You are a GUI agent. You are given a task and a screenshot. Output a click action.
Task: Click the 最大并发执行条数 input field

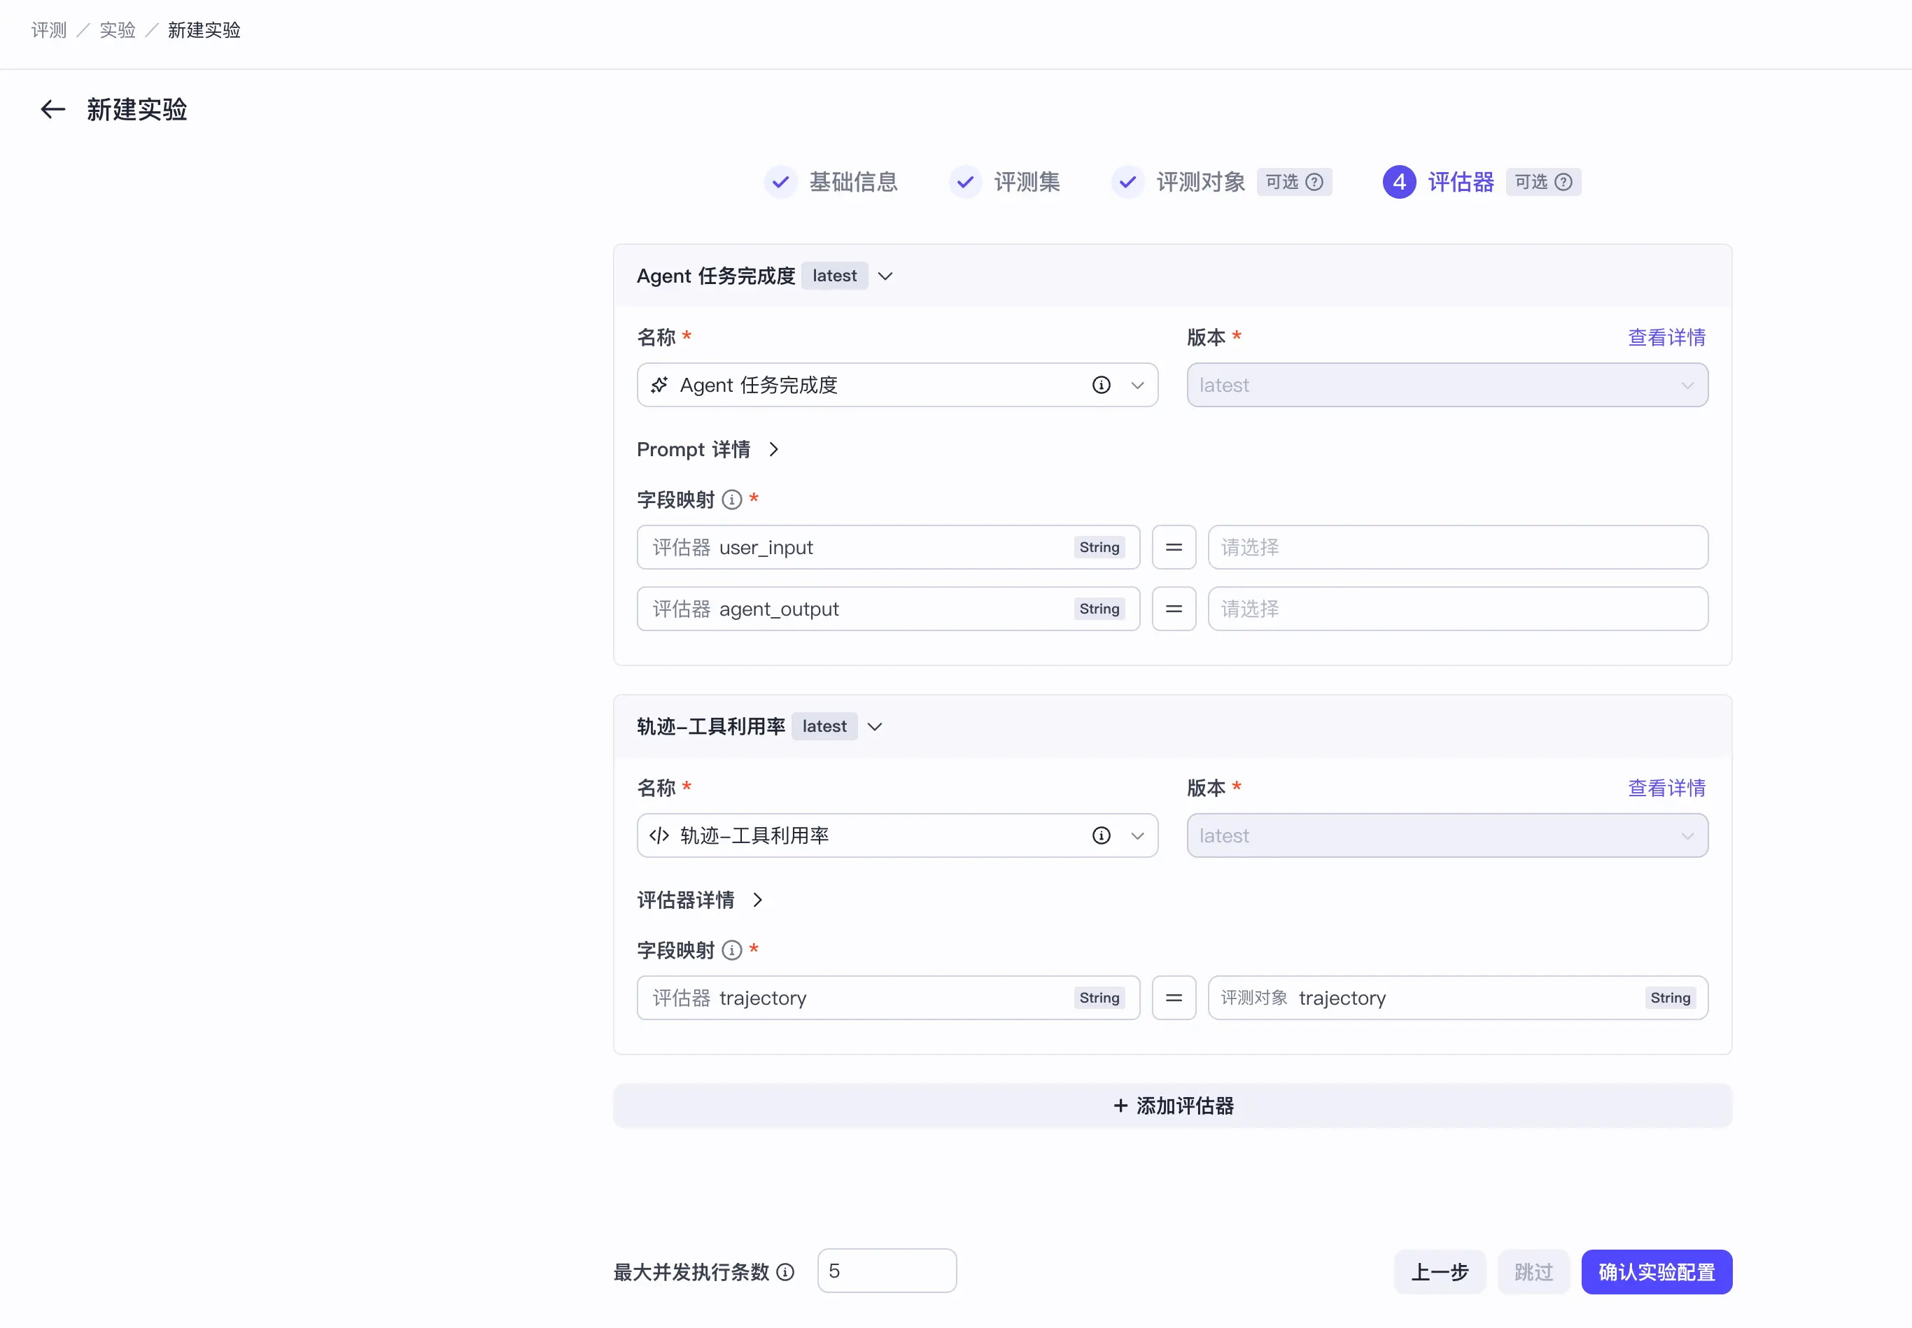(887, 1271)
